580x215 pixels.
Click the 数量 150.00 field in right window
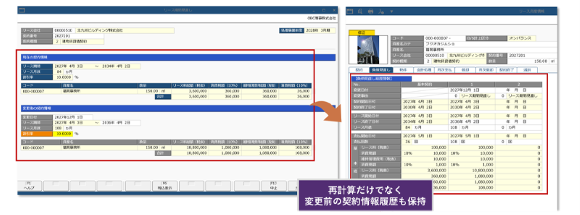coord(528,61)
